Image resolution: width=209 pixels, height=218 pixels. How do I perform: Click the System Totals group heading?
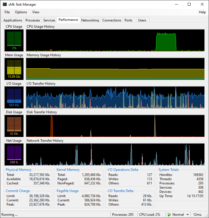pyautogui.click(x=169, y=170)
